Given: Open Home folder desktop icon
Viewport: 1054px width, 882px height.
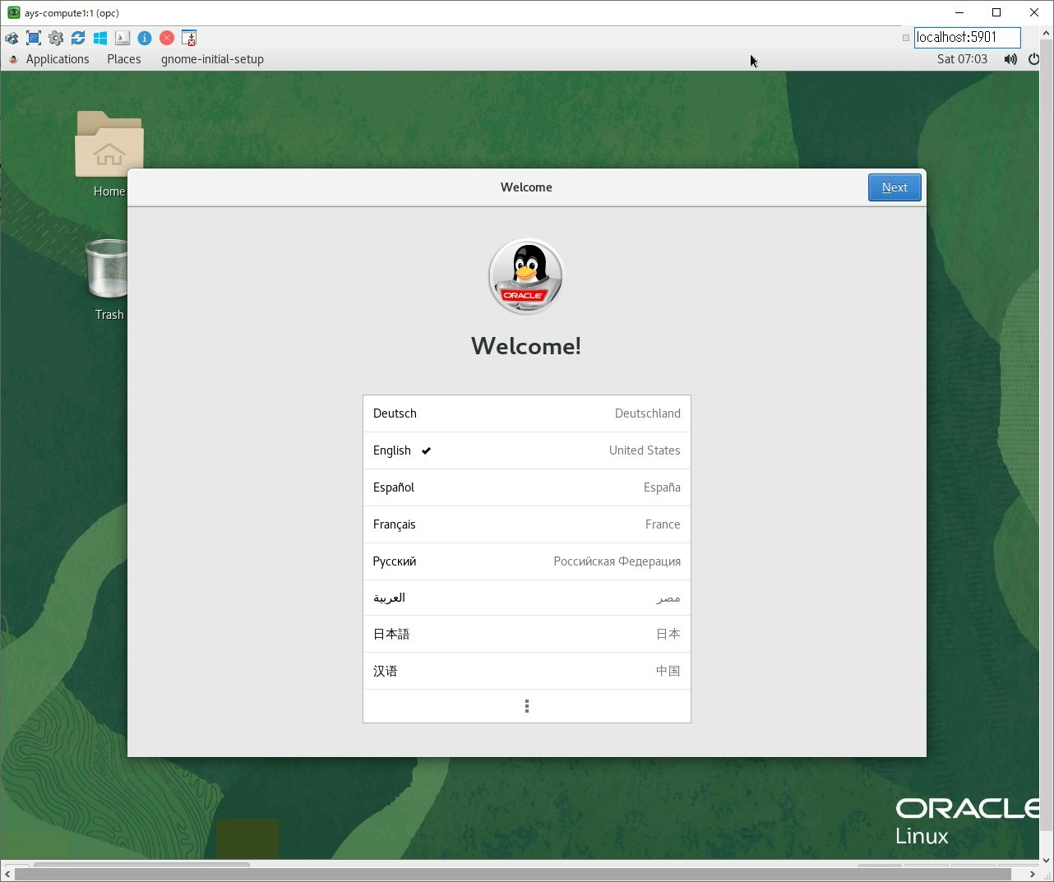Looking at the screenshot, I should click(109, 154).
